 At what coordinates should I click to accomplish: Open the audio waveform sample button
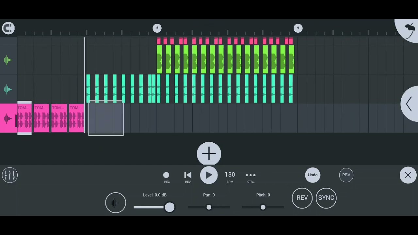(116, 203)
